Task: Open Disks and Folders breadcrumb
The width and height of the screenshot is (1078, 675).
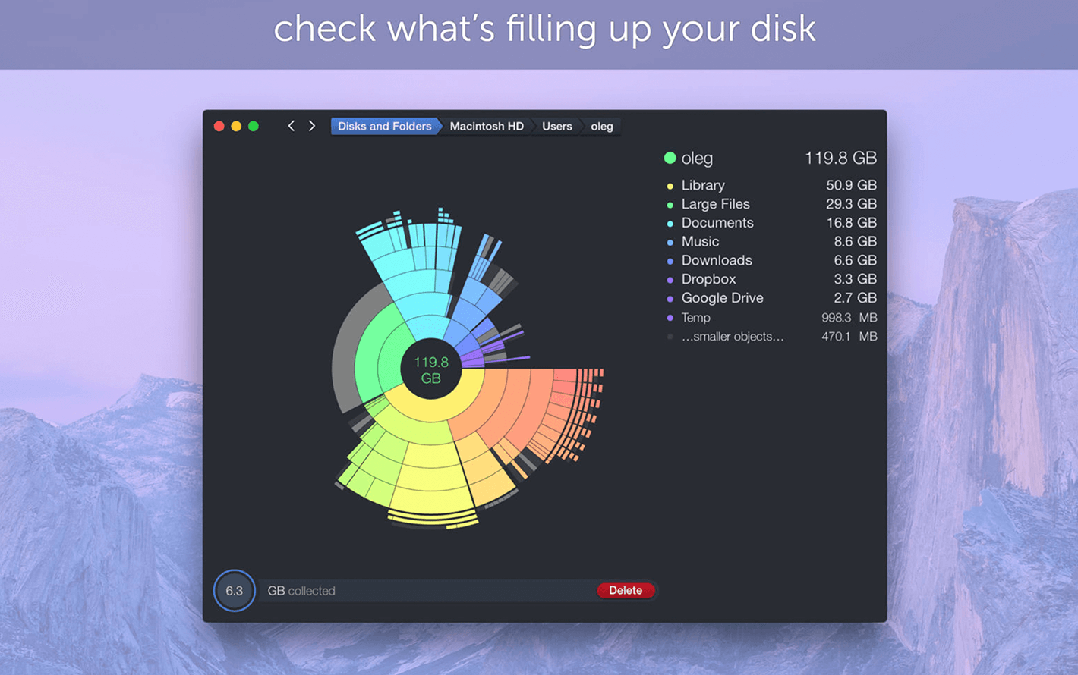Action: [385, 126]
